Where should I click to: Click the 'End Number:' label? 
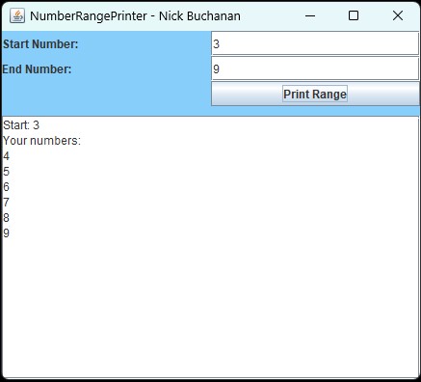(37, 68)
